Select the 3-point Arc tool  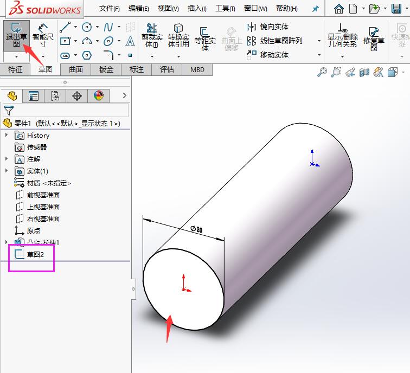tap(87, 41)
